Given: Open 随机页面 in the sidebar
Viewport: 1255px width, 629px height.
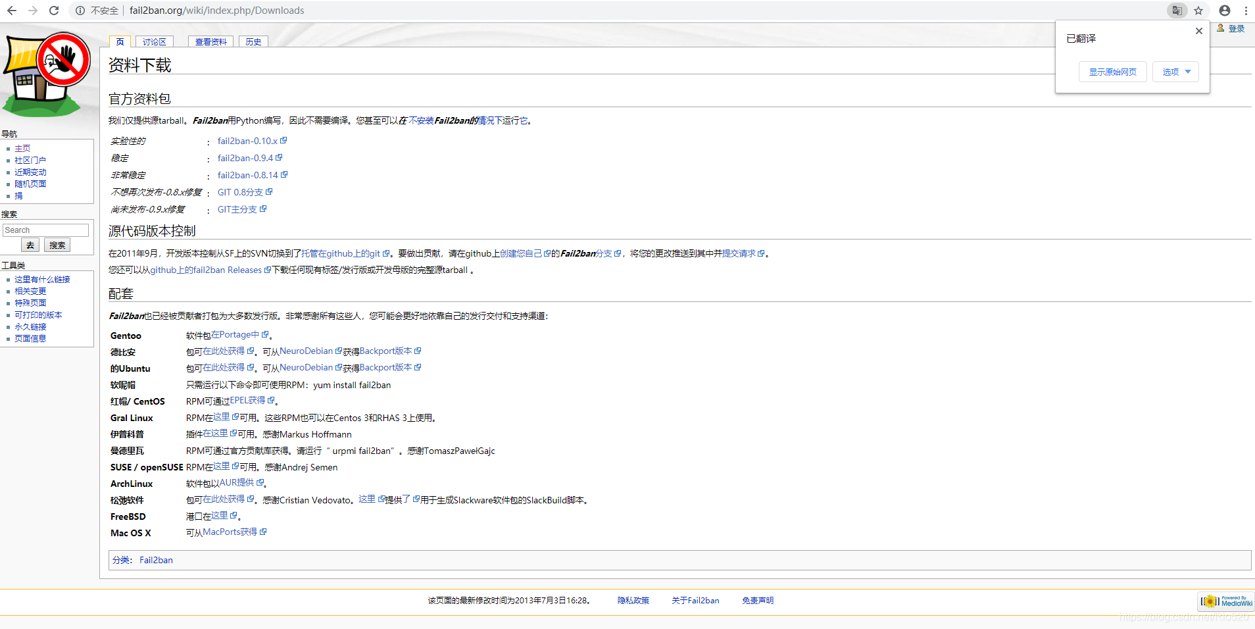Looking at the screenshot, I should [x=30, y=184].
